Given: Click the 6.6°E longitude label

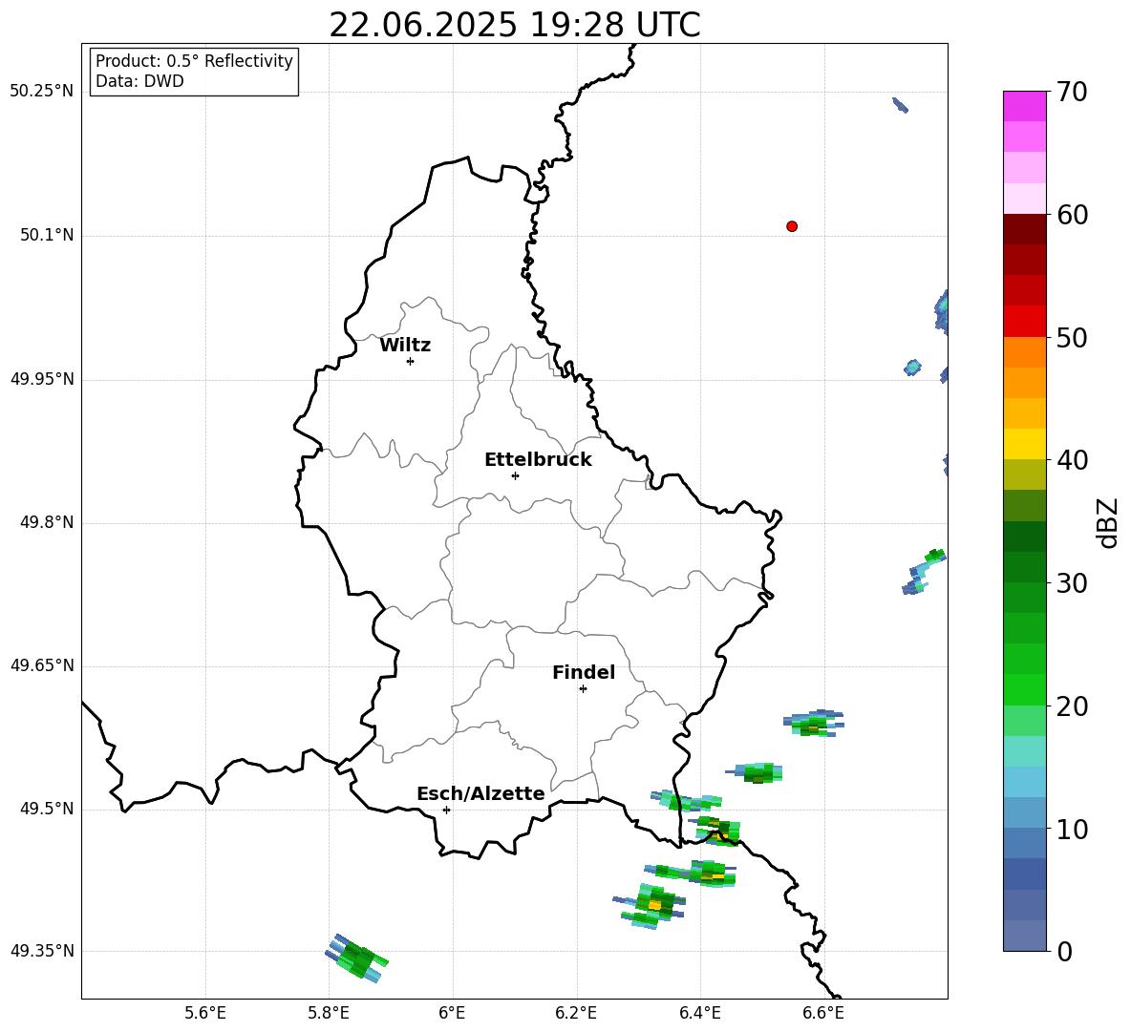Looking at the screenshot, I should 823,1013.
